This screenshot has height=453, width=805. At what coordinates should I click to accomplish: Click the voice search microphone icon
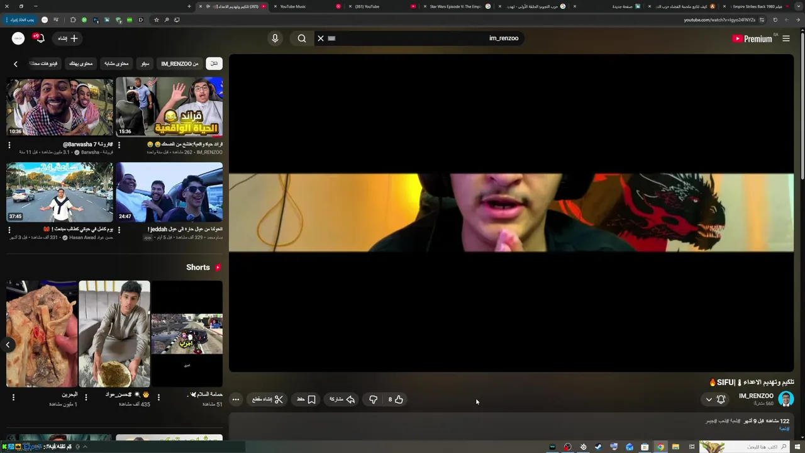click(275, 38)
